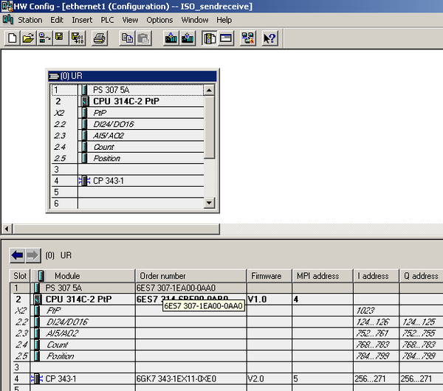Click the back navigation arrow button

click(18, 255)
